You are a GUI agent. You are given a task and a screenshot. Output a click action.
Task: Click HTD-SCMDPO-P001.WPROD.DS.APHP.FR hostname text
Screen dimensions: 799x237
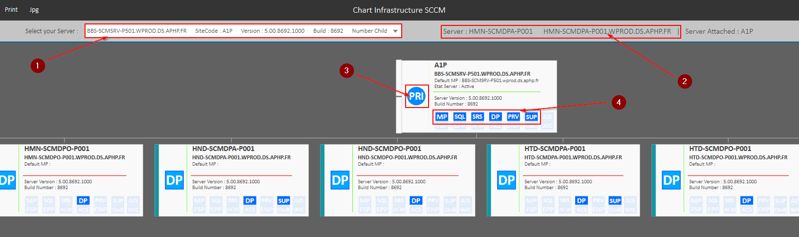pos(738,158)
